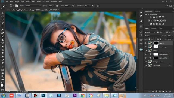Viewport: 174px width, 98px height.
Task: Select the Lasso tool
Action: 2,20
